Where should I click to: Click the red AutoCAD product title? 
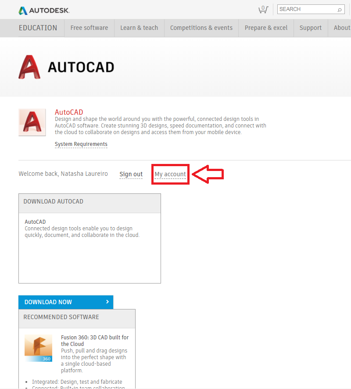click(69, 112)
